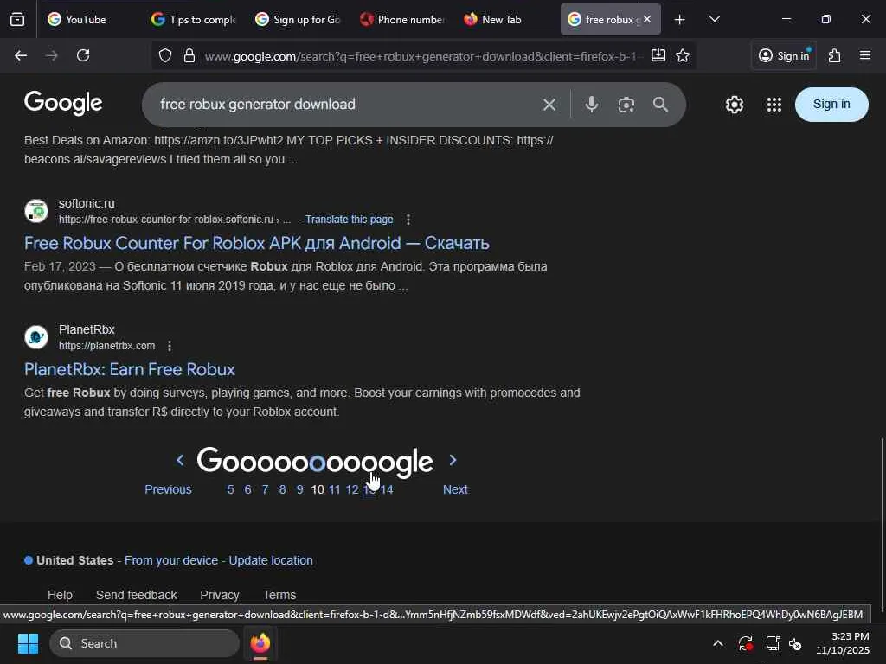Go to results page 11
The height and width of the screenshot is (664, 886).
[335, 489]
